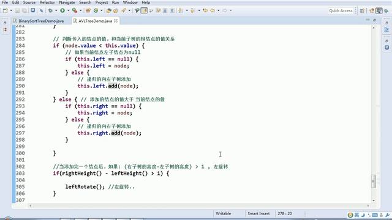The width and height of the screenshot is (392, 220).
Task: Click the Back navigation arrow icon
Action: coord(213,10)
